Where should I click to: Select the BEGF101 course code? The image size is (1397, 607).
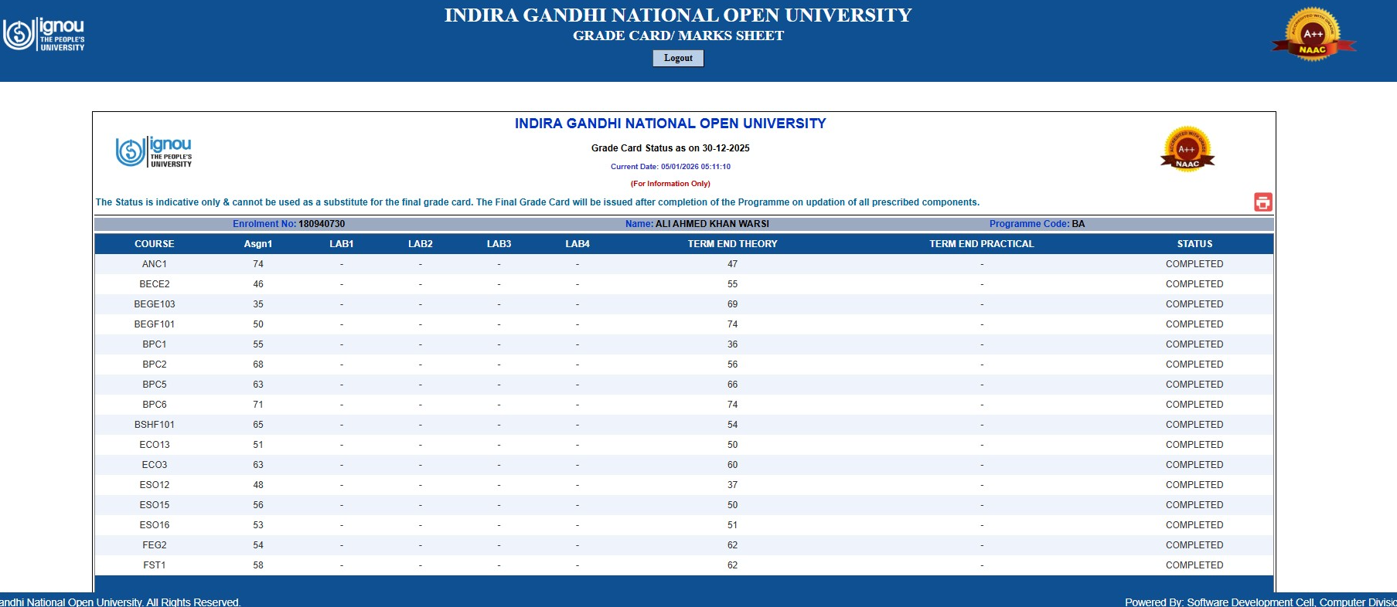[x=155, y=324]
